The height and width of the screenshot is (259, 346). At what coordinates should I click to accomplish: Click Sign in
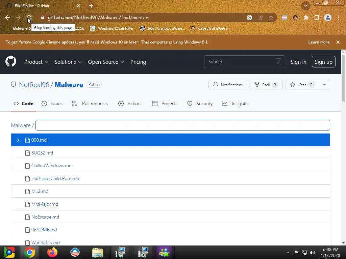pyautogui.click(x=298, y=62)
